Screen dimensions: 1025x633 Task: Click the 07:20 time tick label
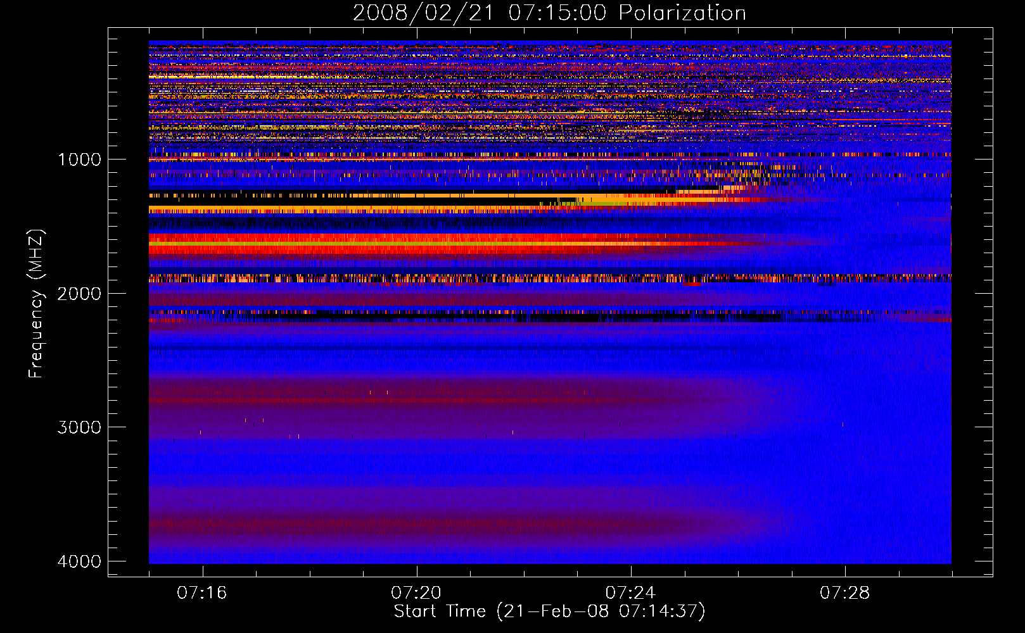coord(416,593)
